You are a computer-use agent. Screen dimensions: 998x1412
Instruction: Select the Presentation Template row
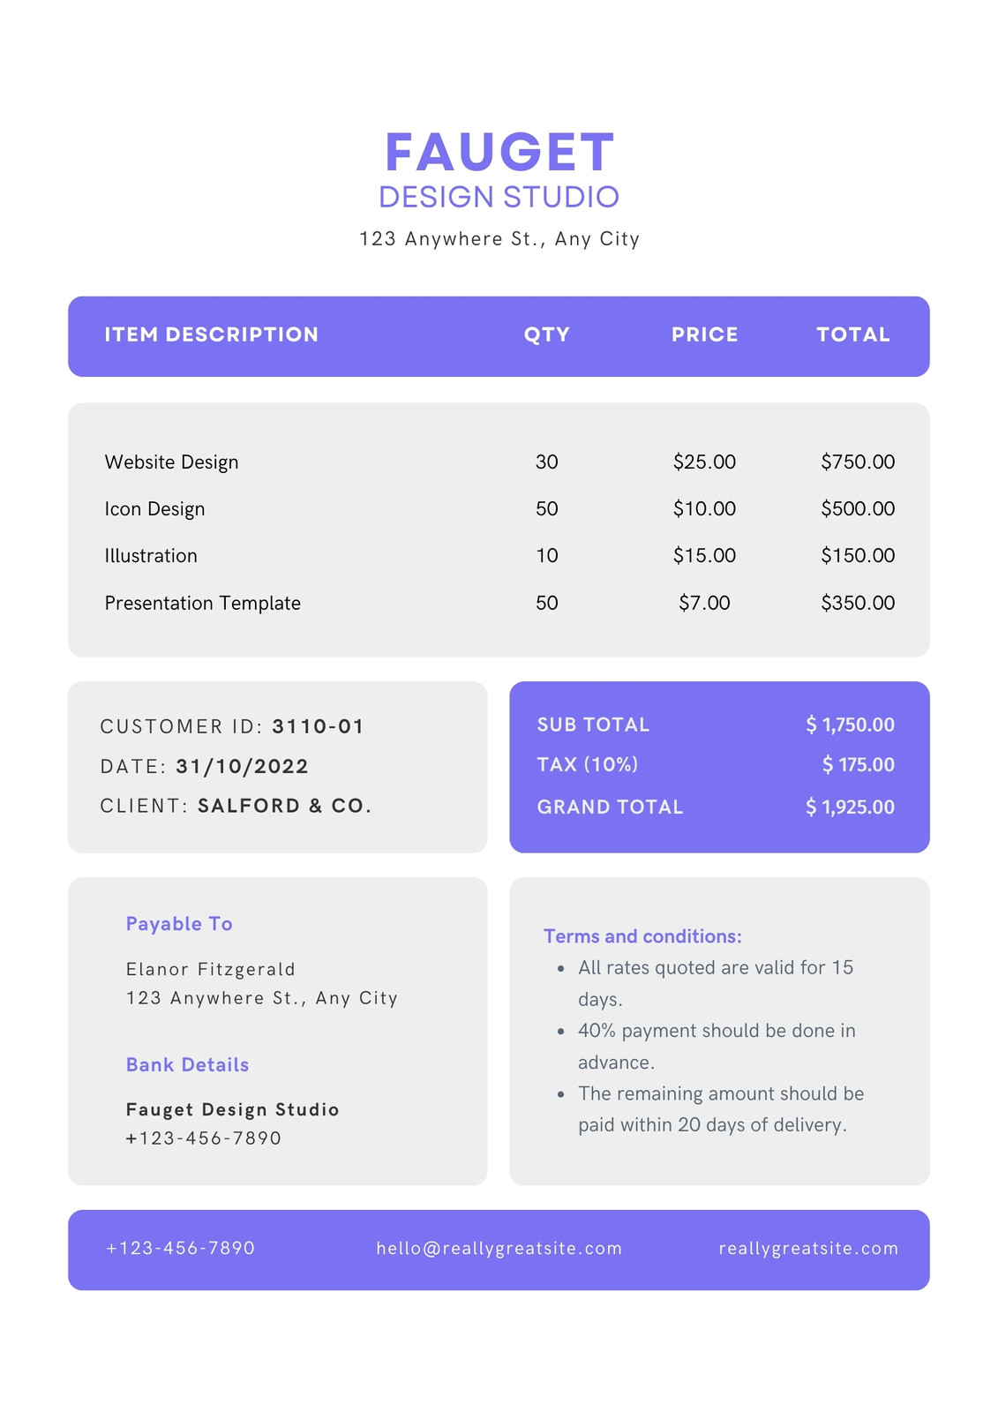point(499,603)
